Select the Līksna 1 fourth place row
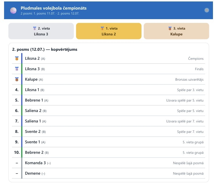Image resolution: width=215 pixels, height=188 pixels. [x=108, y=90]
